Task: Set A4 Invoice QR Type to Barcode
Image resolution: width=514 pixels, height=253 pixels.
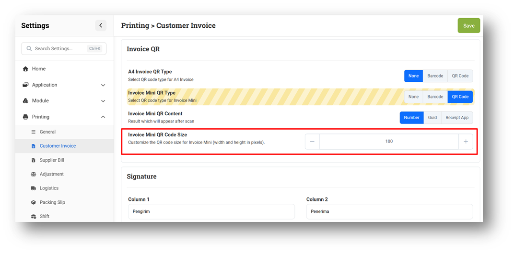Action: click(435, 76)
